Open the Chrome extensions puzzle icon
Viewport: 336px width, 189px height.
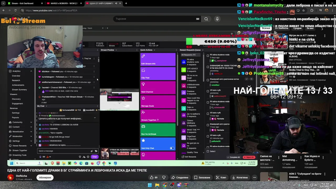pyautogui.click(x=312, y=10)
